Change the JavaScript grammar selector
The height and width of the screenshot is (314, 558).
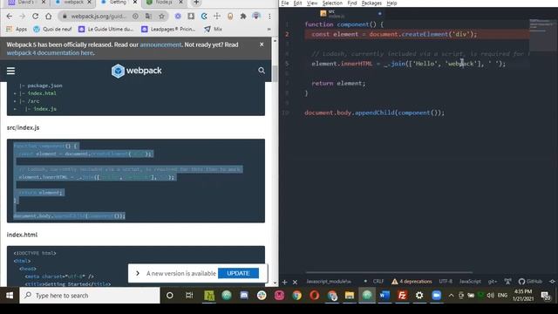[470, 281]
